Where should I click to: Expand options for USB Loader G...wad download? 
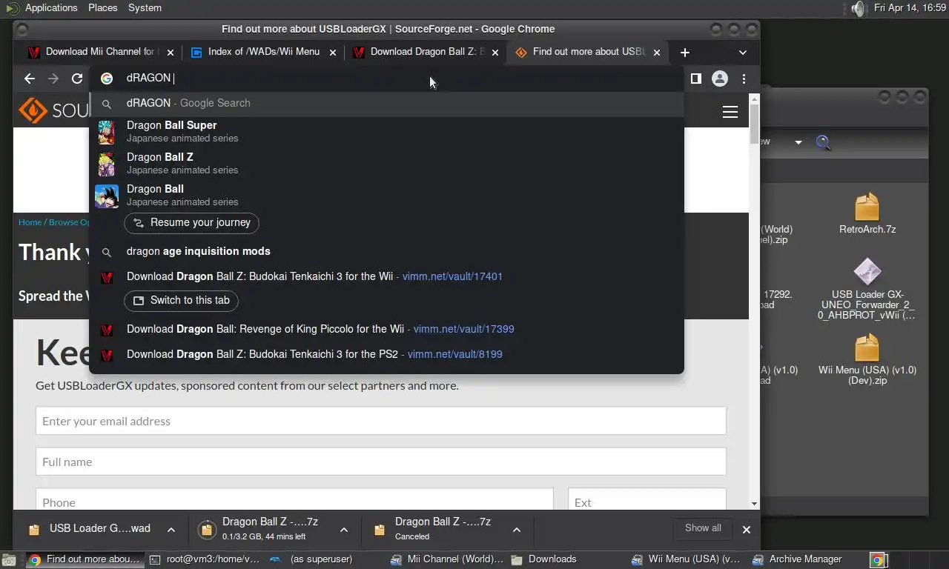tap(171, 529)
